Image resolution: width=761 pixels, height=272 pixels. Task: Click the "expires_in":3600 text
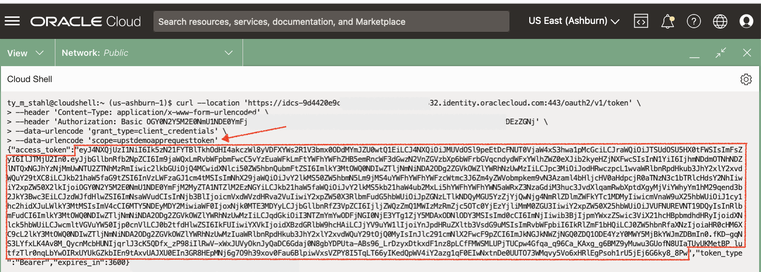(89, 262)
